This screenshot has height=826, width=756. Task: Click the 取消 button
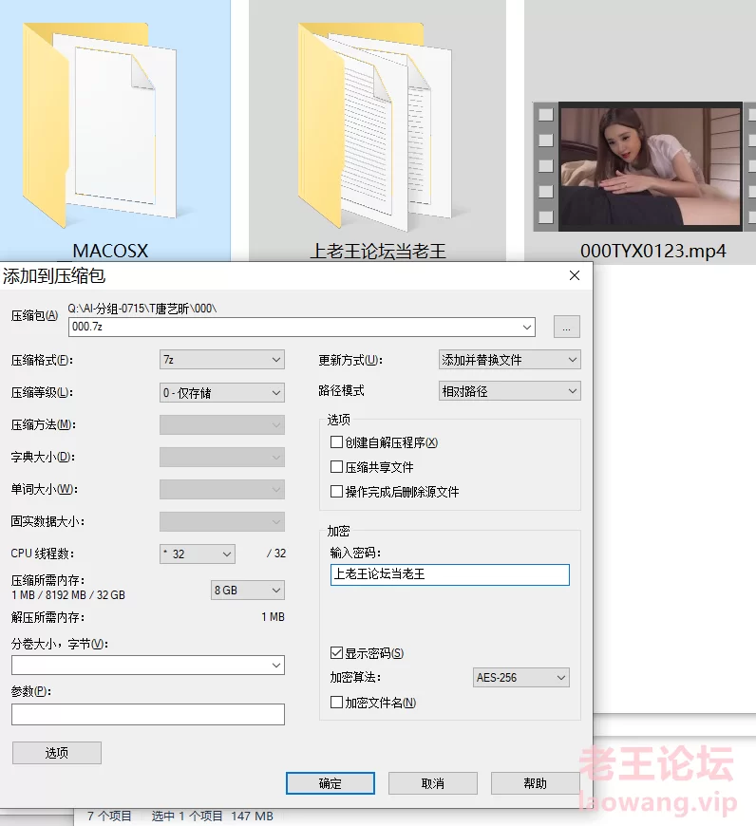click(x=433, y=783)
